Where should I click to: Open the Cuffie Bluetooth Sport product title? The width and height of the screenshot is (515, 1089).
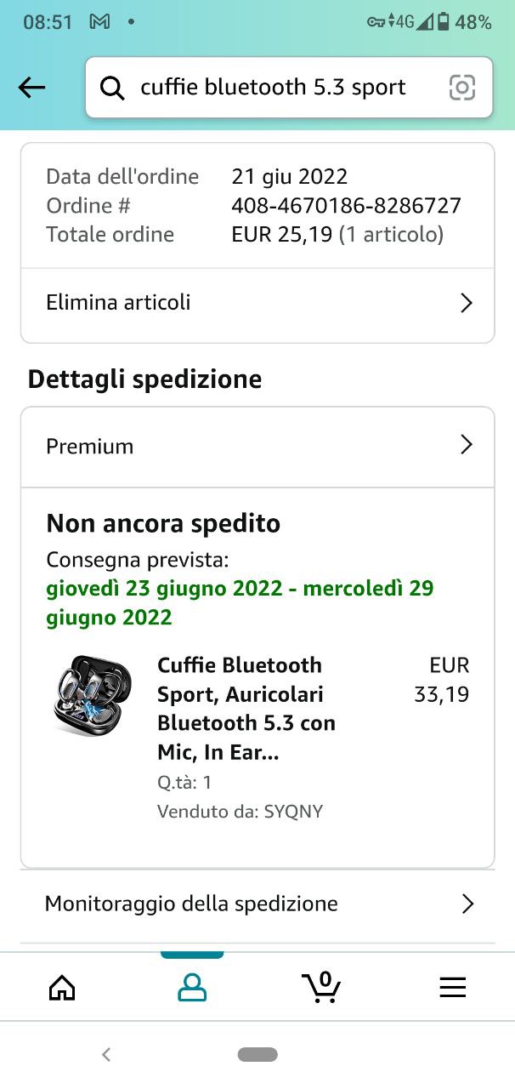246,709
